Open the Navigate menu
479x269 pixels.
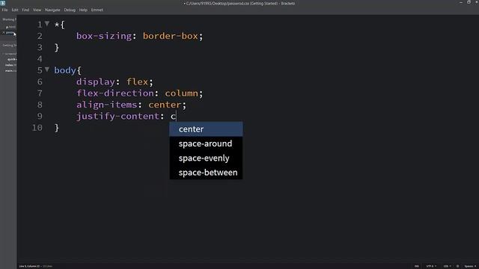(x=52, y=10)
